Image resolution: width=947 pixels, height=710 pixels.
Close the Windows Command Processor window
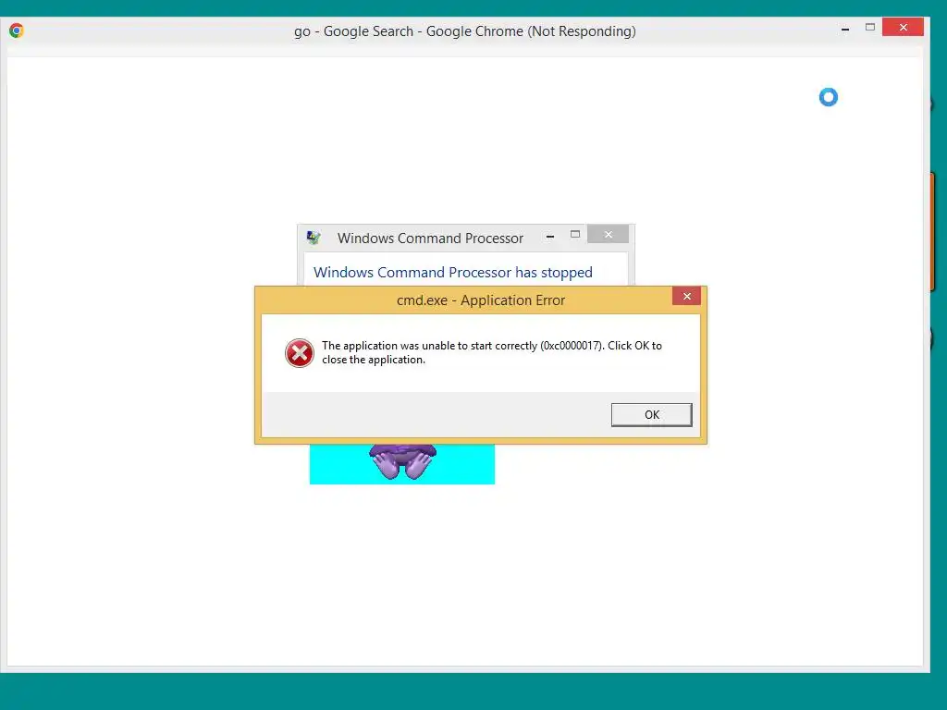click(609, 234)
